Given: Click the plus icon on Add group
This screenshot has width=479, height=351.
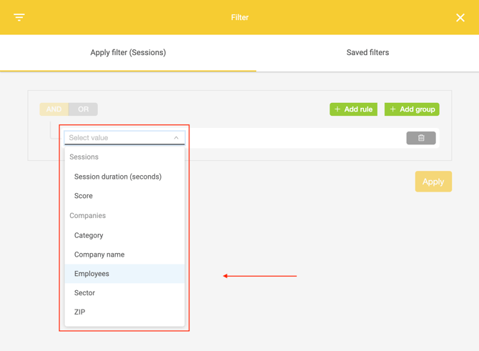Looking at the screenshot, I should coord(393,109).
